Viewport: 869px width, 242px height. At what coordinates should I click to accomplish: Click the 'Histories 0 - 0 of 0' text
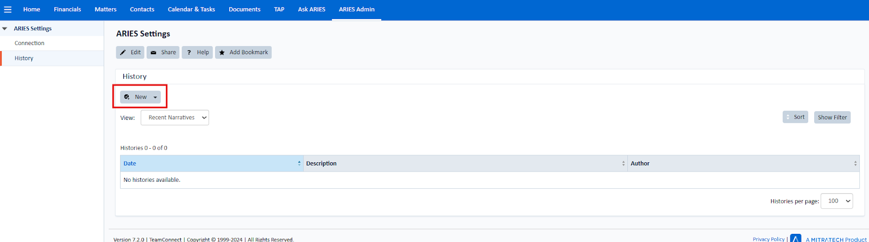click(144, 148)
